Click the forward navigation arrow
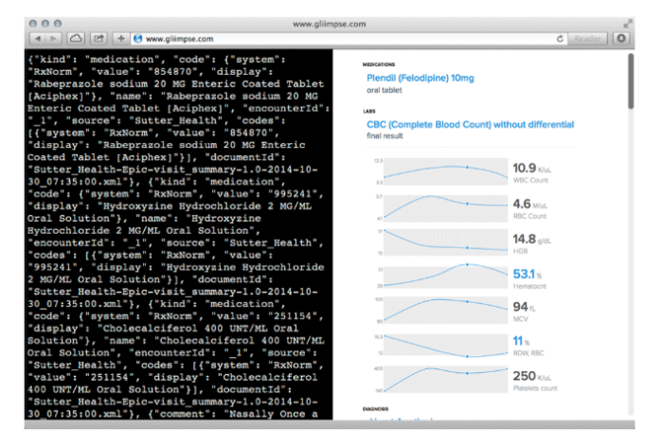Image resolution: width=663 pixels, height=447 pixels. click(54, 39)
